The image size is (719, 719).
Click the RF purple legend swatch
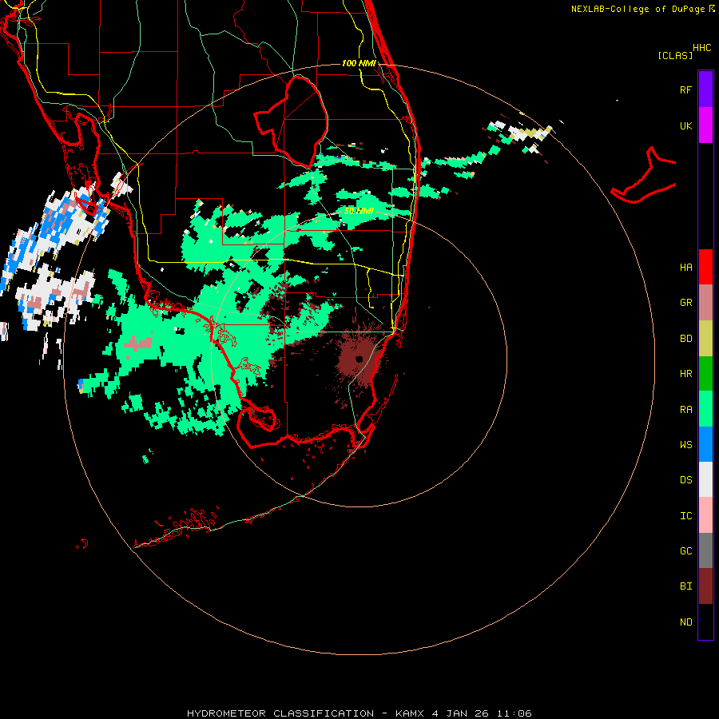point(705,89)
